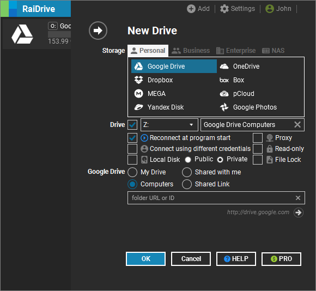The width and height of the screenshot is (316, 291).
Task: Click PRO button
Action: pyautogui.click(x=281, y=259)
